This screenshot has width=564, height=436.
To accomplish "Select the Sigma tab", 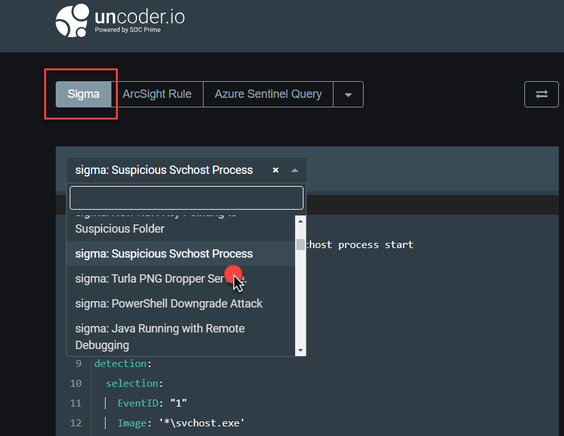I will coord(83,94).
